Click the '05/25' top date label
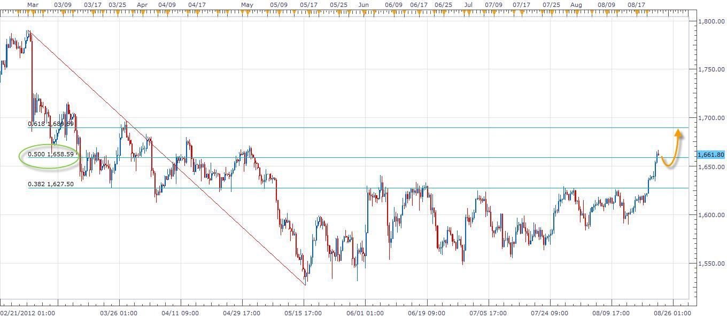Screen dimensions: 727x319 (338, 5)
